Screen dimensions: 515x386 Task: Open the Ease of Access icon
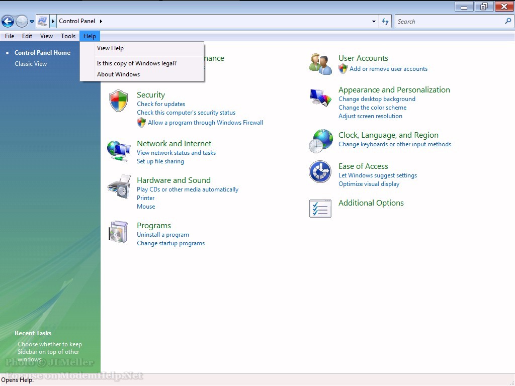tap(320, 172)
